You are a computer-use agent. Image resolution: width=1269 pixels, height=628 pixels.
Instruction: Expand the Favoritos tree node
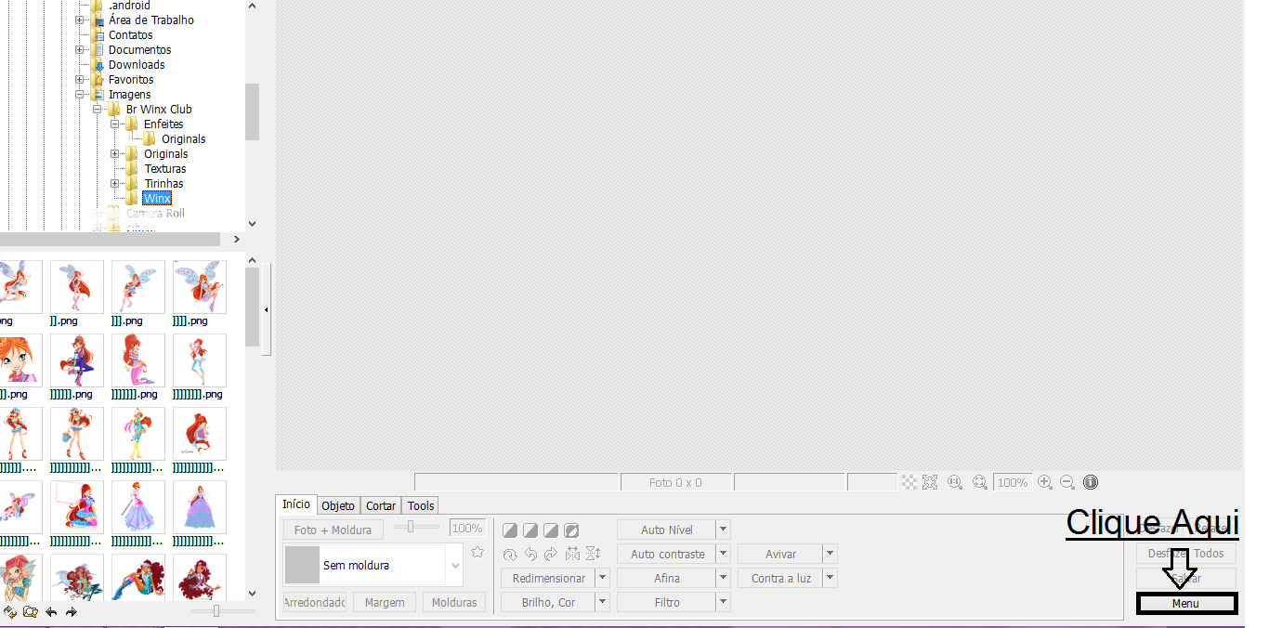coord(80,79)
